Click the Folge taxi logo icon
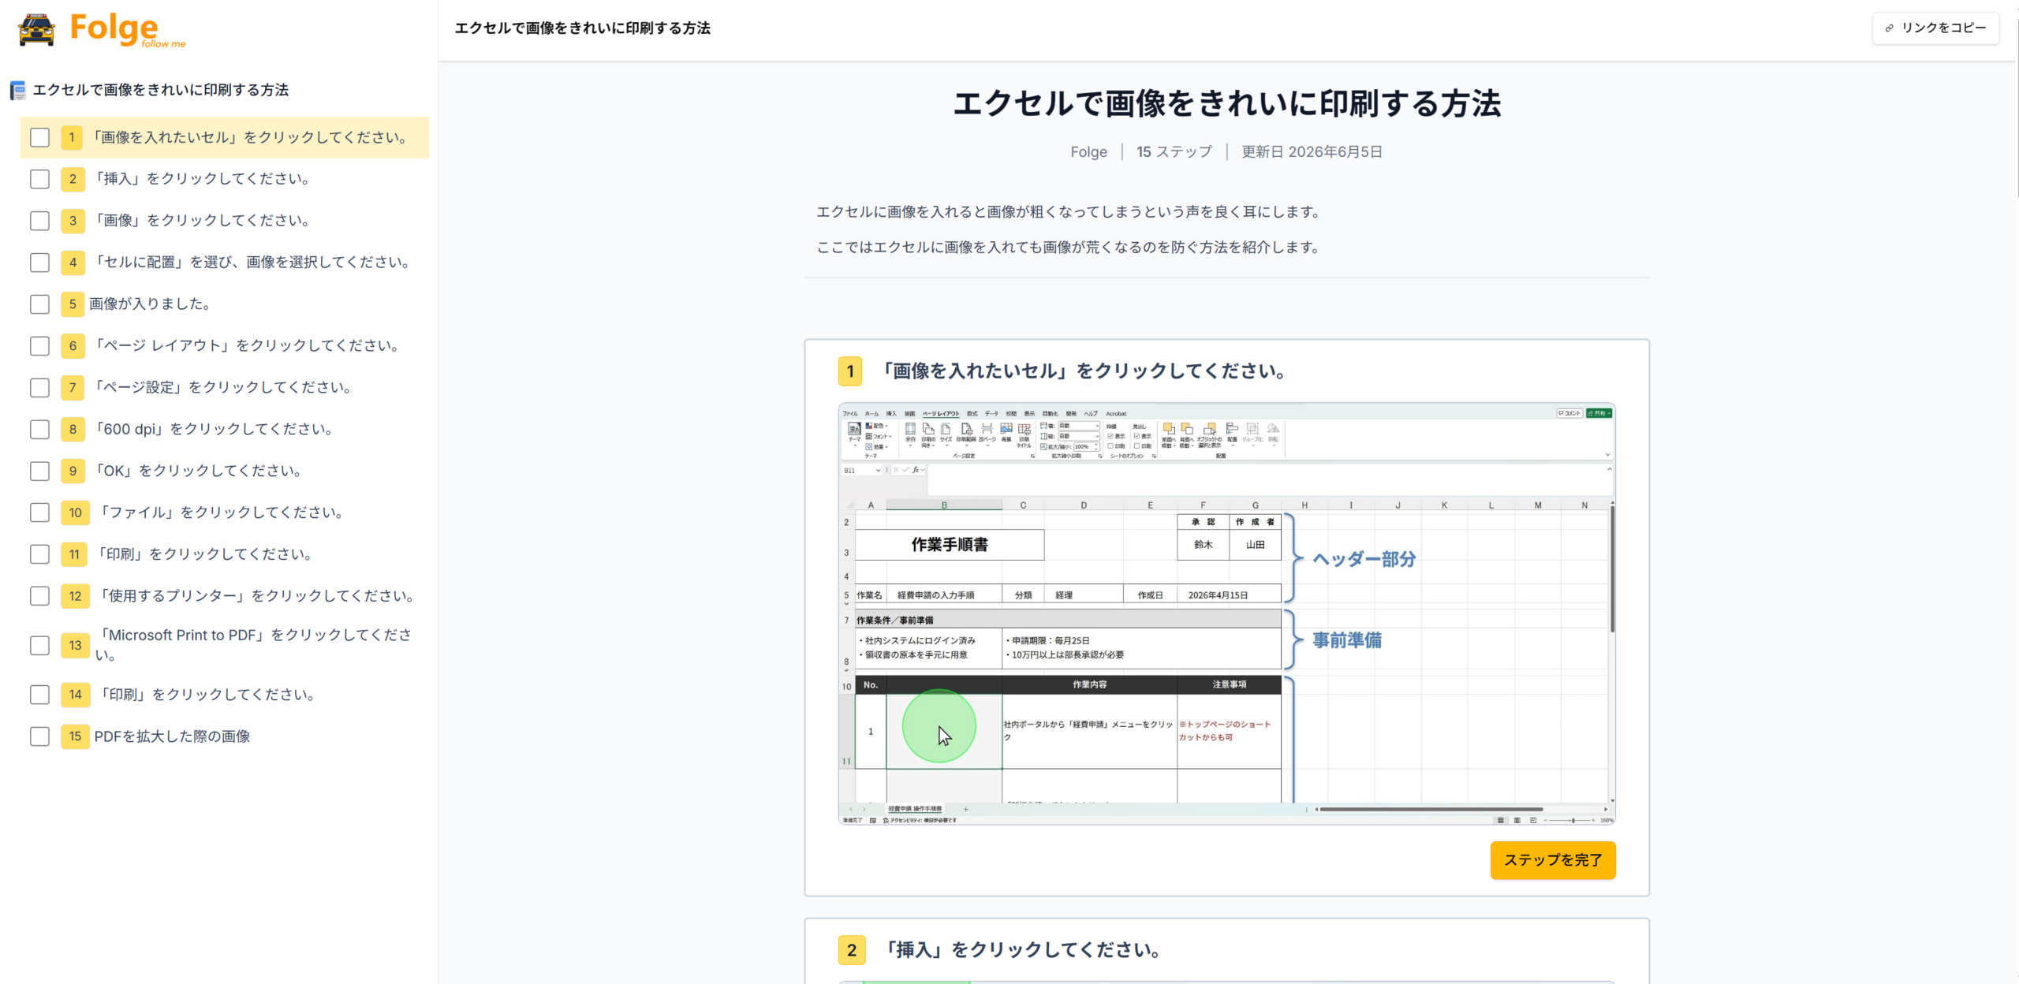This screenshot has height=984, width=2019. tap(36, 30)
